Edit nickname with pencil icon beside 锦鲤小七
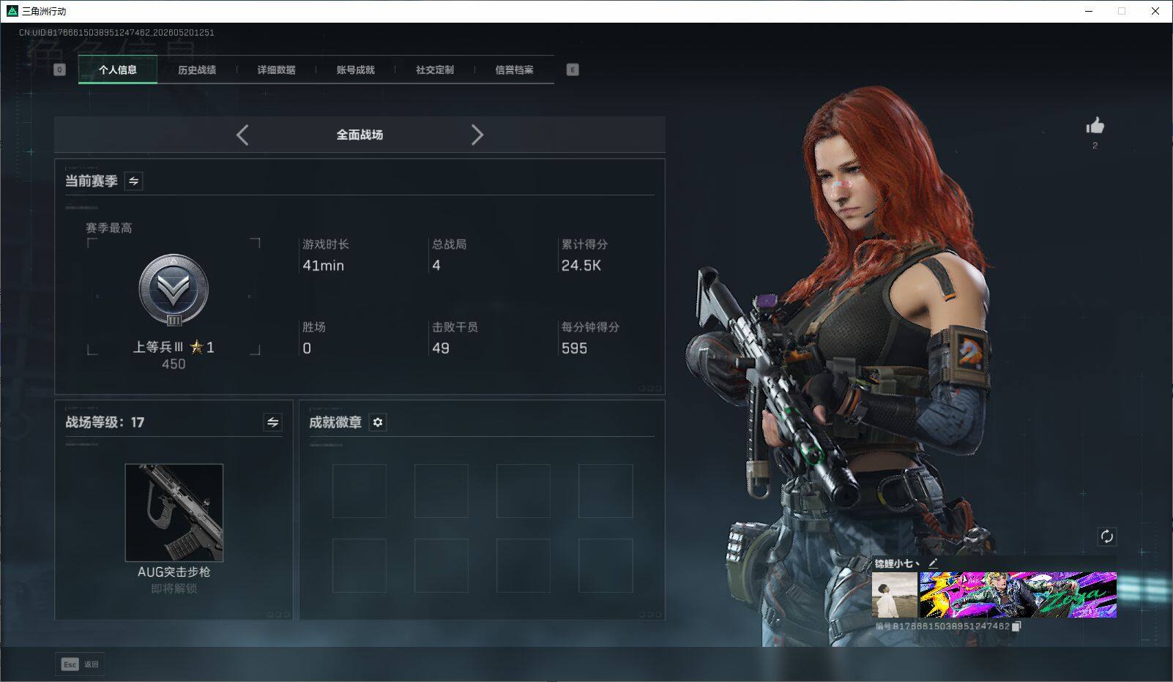 933,563
